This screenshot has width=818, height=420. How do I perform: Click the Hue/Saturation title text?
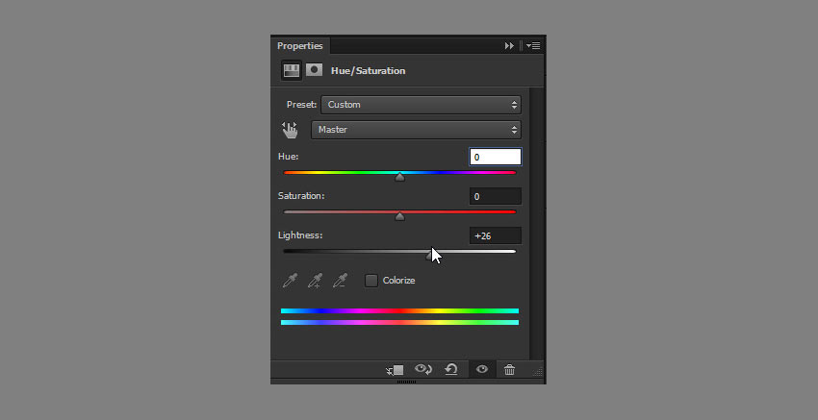(368, 71)
